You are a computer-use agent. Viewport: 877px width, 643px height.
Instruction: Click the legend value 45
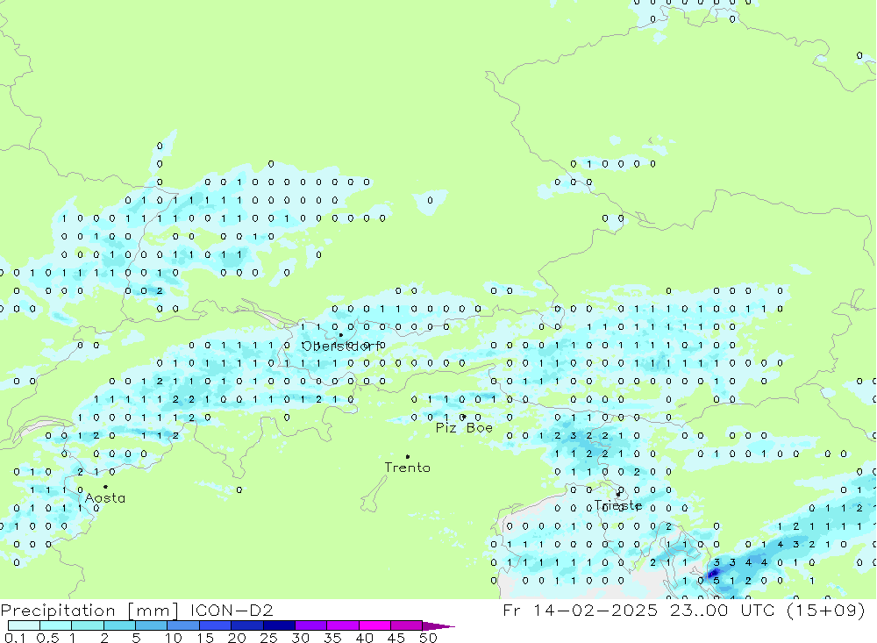click(396, 638)
